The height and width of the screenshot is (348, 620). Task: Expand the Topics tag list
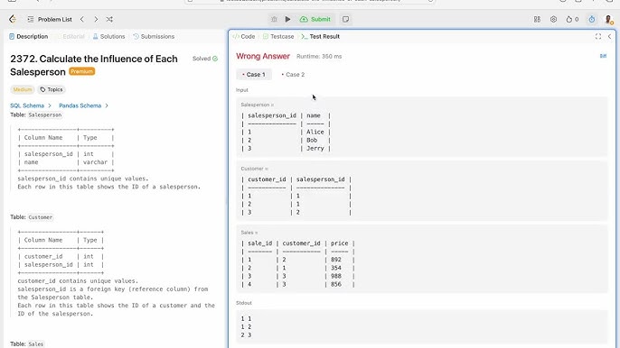(x=52, y=89)
